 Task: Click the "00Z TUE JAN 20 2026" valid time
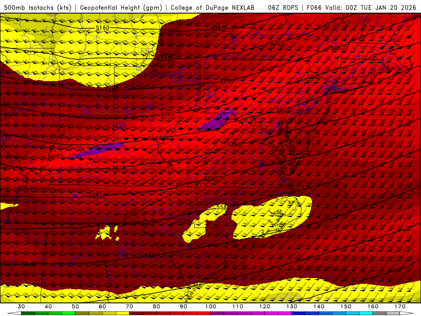point(380,8)
